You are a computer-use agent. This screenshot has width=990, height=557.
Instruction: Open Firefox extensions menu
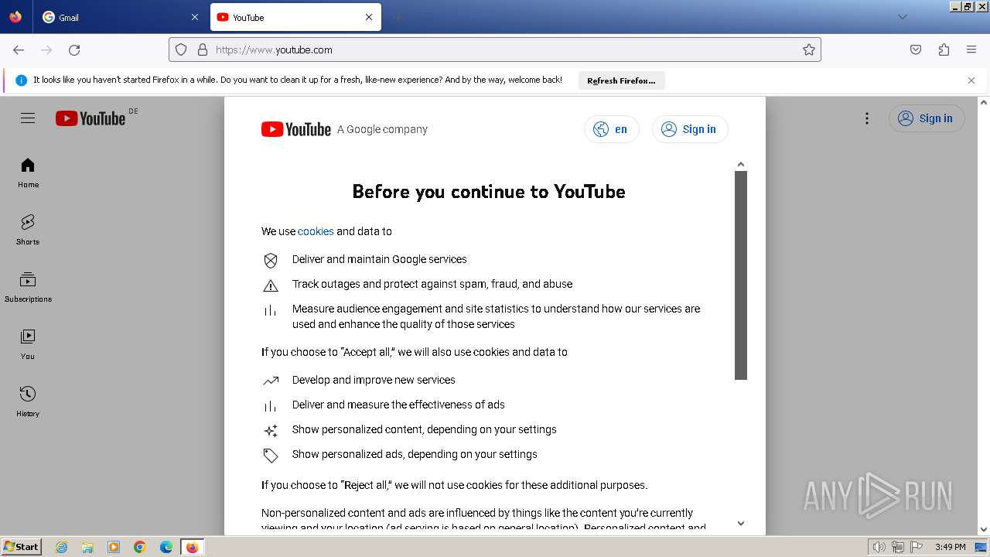[x=944, y=50]
